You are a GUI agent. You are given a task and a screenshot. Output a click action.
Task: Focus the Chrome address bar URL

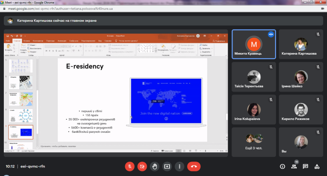(x=60, y=9)
